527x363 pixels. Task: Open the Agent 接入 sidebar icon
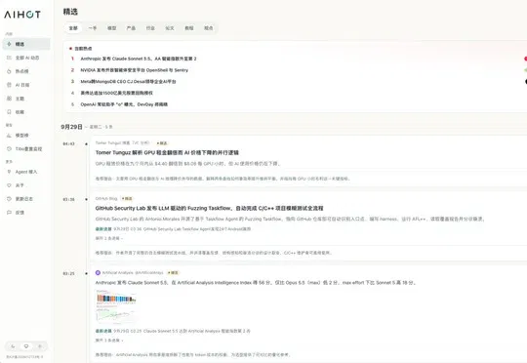(9, 172)
